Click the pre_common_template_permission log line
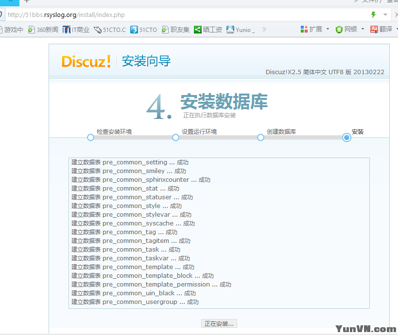Image resolution: width=398 pixels, height=335 pixels. tap(151, 285)
